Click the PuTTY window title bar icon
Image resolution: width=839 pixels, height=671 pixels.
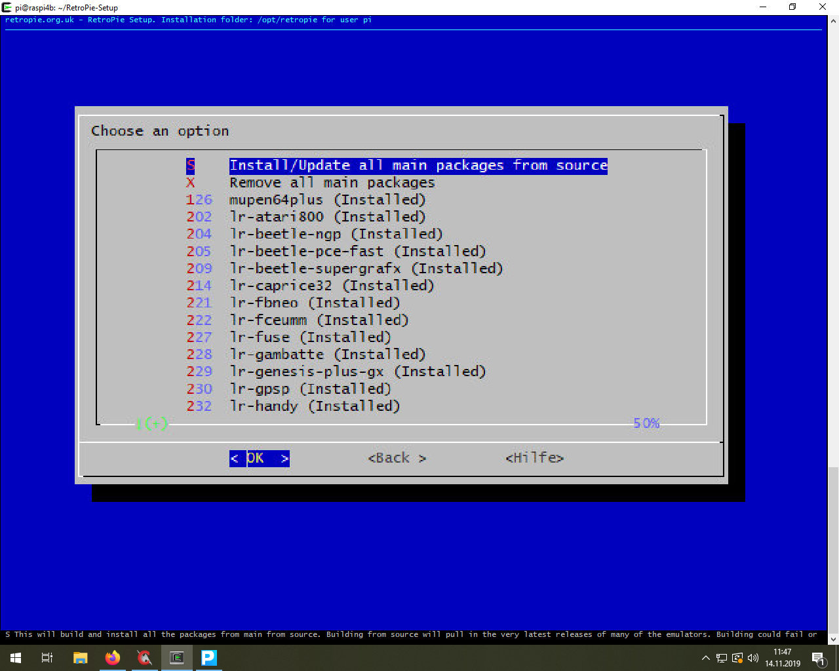click(x=7, y=7)
